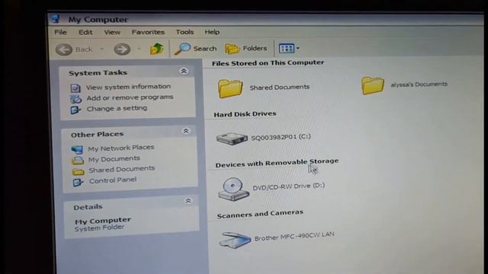The height and width of the screenshot is (274, 488).
Task: Click the My Computer title bar icon
Action: point(56,19)
